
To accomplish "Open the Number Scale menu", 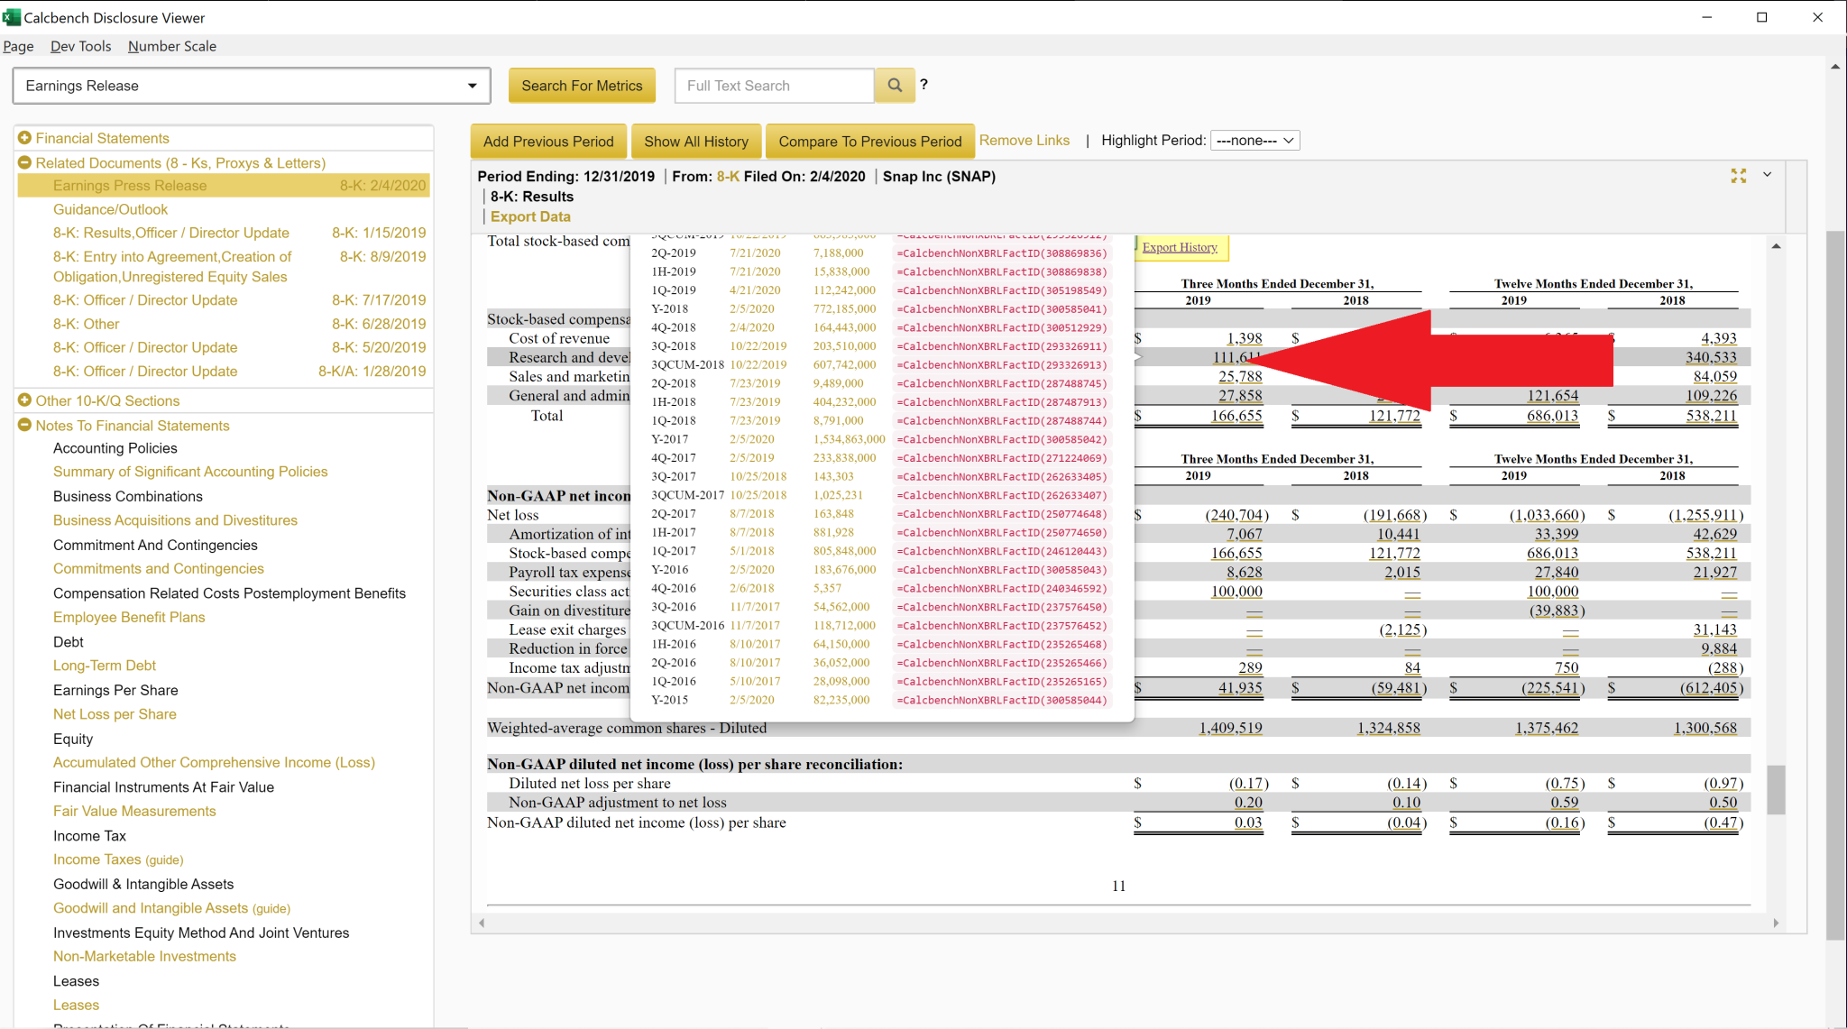I will (x=171, y=46).
